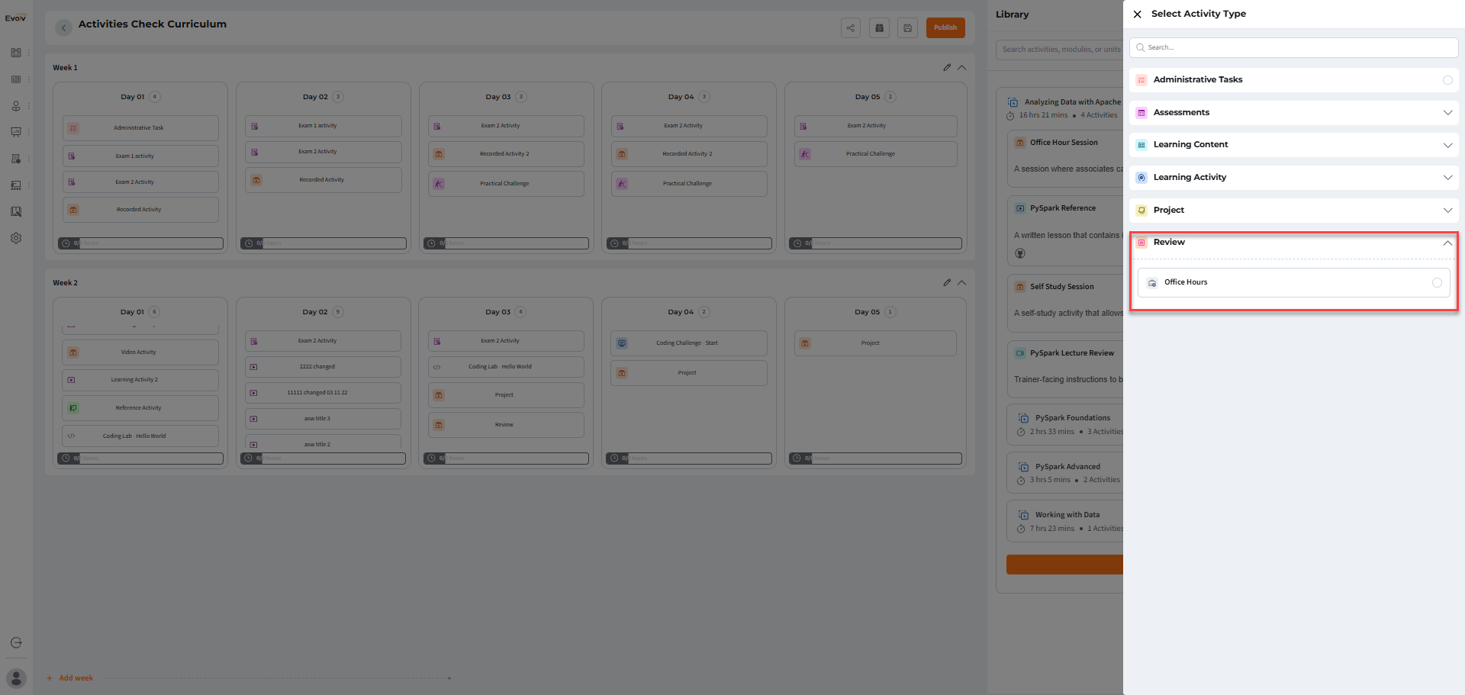Image resolution: width=1465 pixels, height=695 pixels.
Task: Focus the Library search activities field
Action: tap(1060, 50)
